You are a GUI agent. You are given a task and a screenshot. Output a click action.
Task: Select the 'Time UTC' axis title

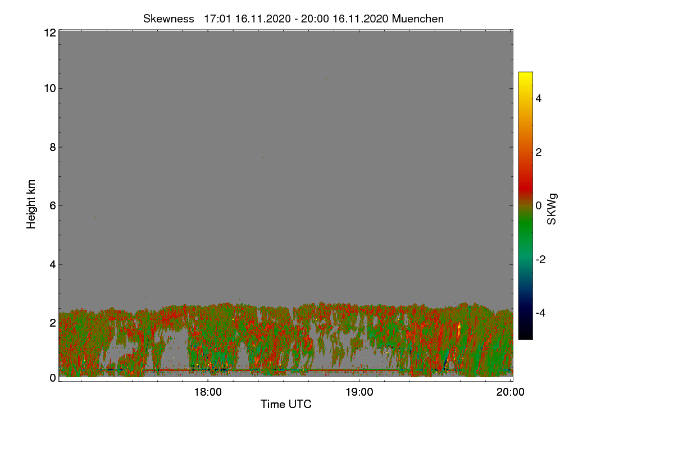[x=286, y=404]
